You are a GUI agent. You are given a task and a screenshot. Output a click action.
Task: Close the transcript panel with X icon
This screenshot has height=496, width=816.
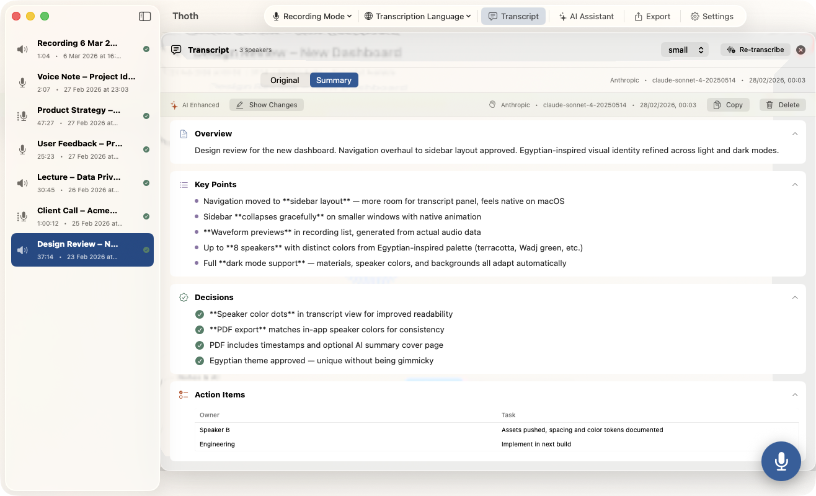(800, 50)
